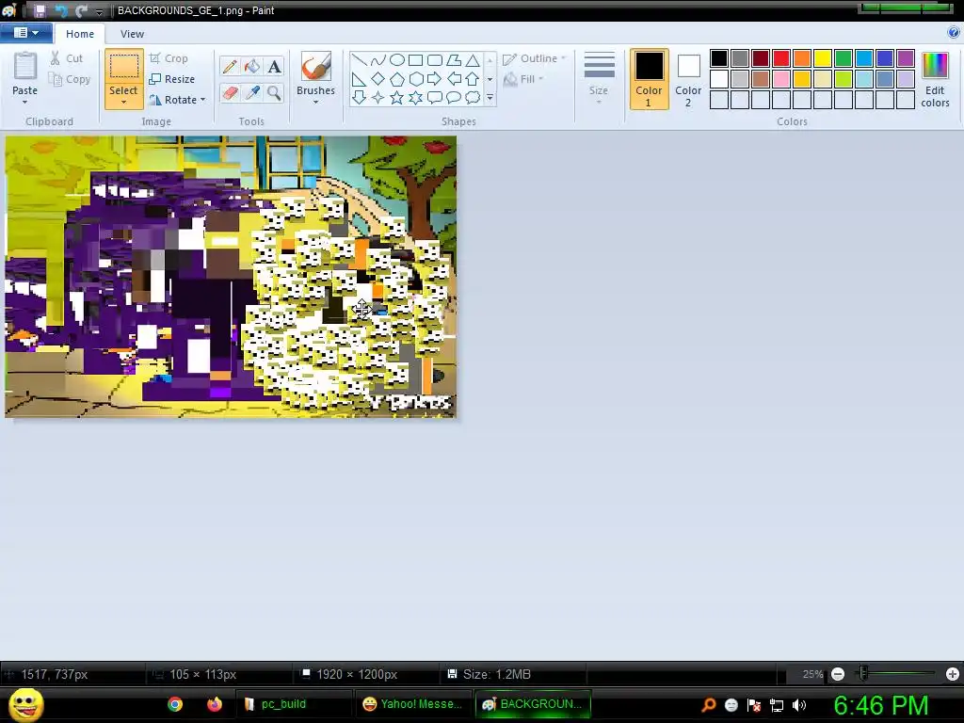Switch to the View ribbon tab
This screenshot has width=964, height=723.
132,34
